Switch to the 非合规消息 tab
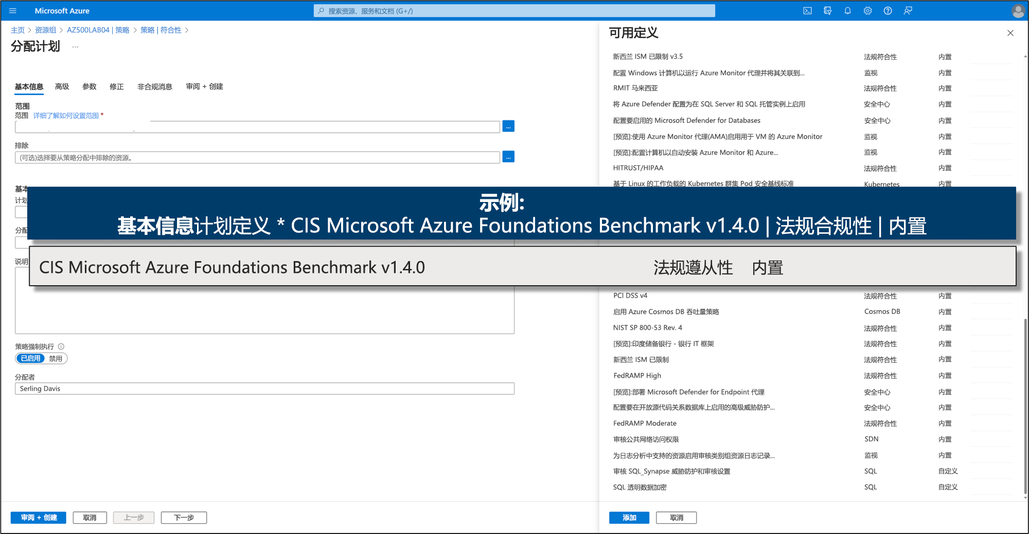1029x534 pixels. (x=154, y=87)
